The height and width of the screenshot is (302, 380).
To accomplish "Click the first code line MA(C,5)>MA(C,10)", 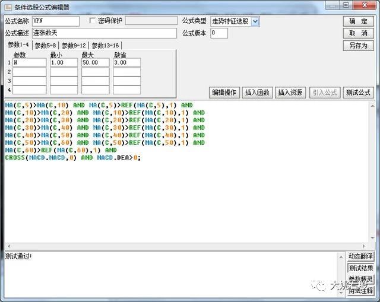I will coord(99,106).
